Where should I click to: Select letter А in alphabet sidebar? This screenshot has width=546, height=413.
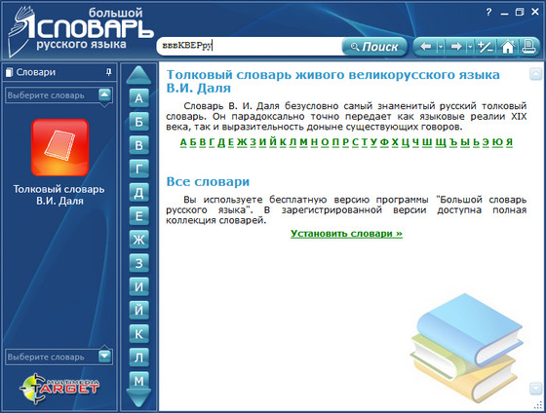(x=138, y=98)
